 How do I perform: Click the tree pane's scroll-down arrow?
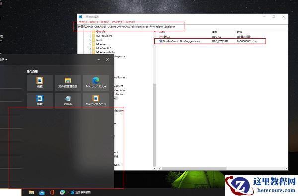pos(155,168)
